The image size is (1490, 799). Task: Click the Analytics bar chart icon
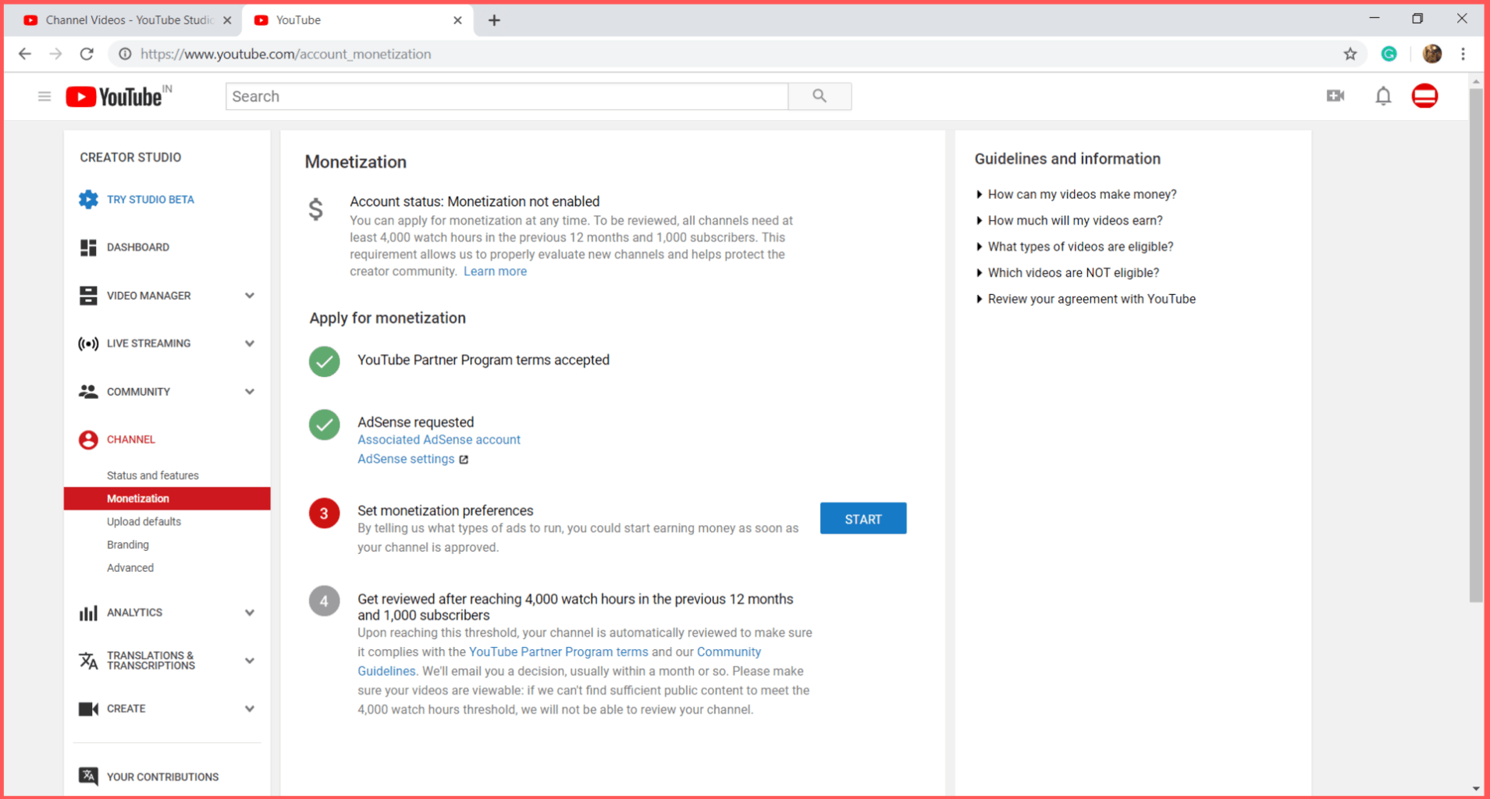pos(88,613)
